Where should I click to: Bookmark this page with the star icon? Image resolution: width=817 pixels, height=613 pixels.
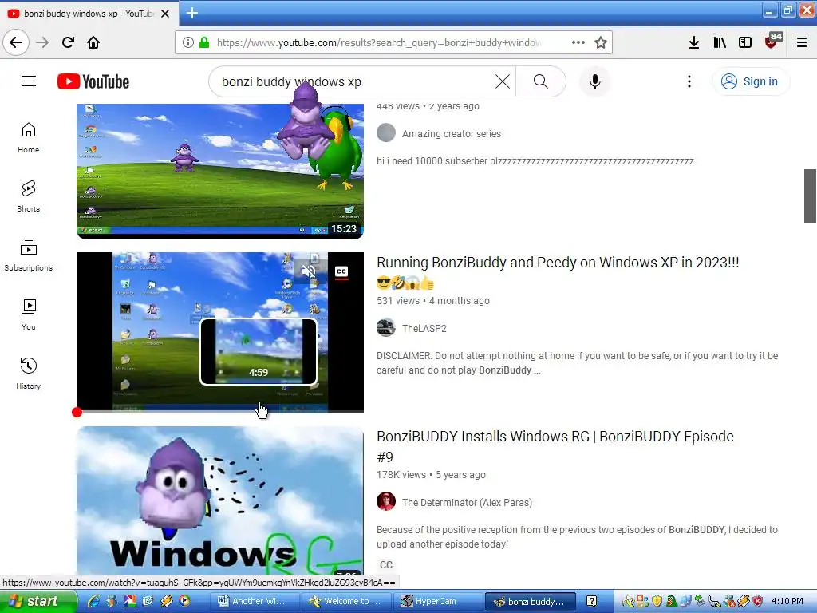coord(601,42)
